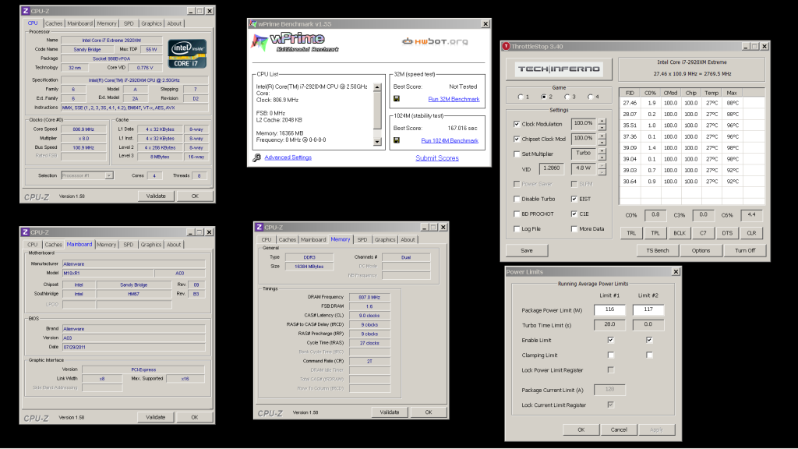798x449 pixels.
Task: Click the wPrime logo graphic
Action: click(295, 42)
